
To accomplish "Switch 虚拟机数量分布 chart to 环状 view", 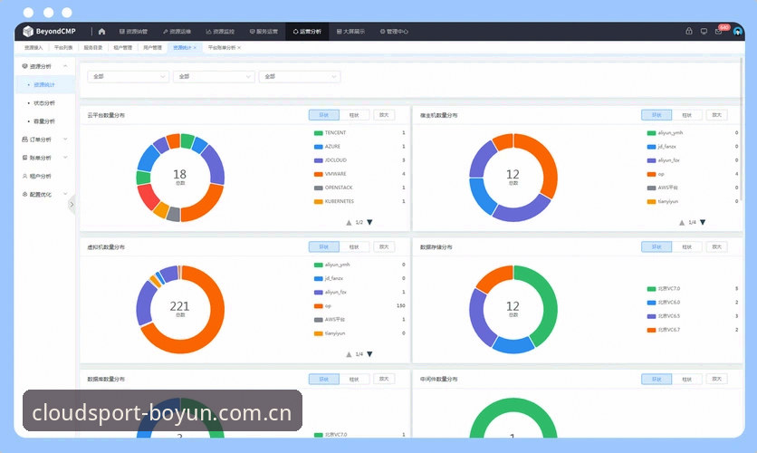I will [324, 246].
